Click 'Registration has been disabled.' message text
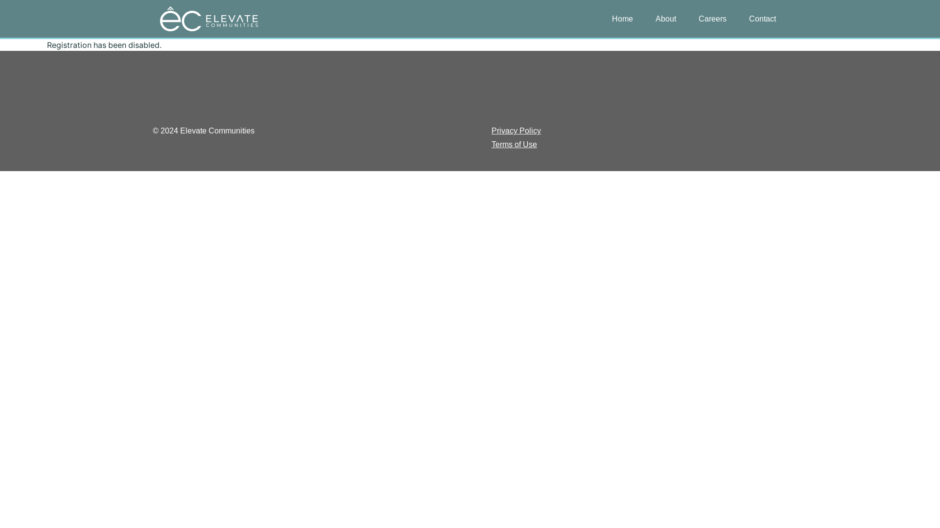The height and width of the screenshot is (528, 940). (x=104, y=45)
